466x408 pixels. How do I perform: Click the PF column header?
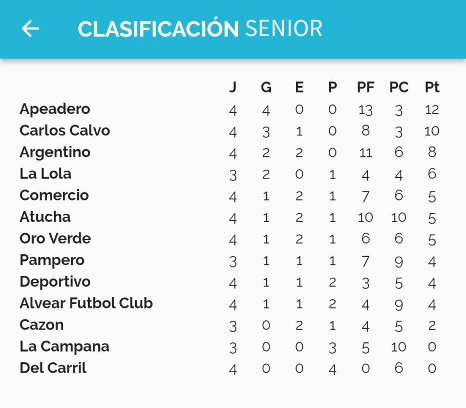click(366, 87)
